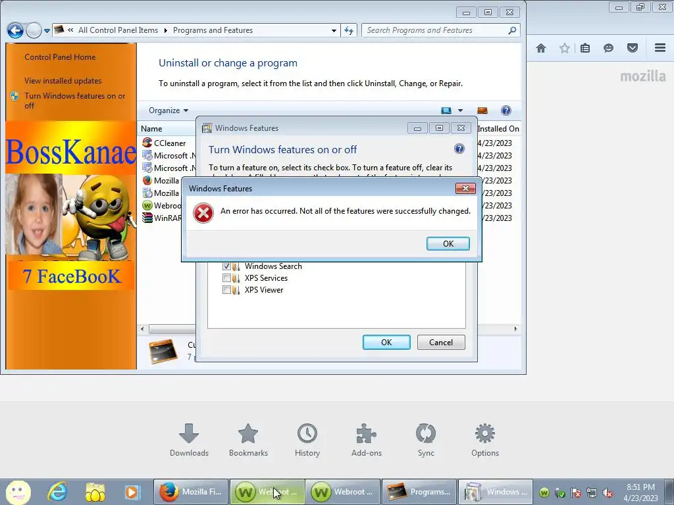Viewport: 674px width, 505px height.
Task: Click OK in the Windows Features window
Action: 386,342
